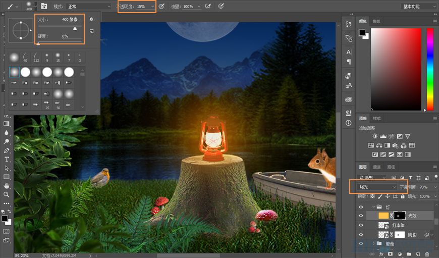
Task: Click the foreground color swatch in Color panel
Action: [x=362, y=33]
